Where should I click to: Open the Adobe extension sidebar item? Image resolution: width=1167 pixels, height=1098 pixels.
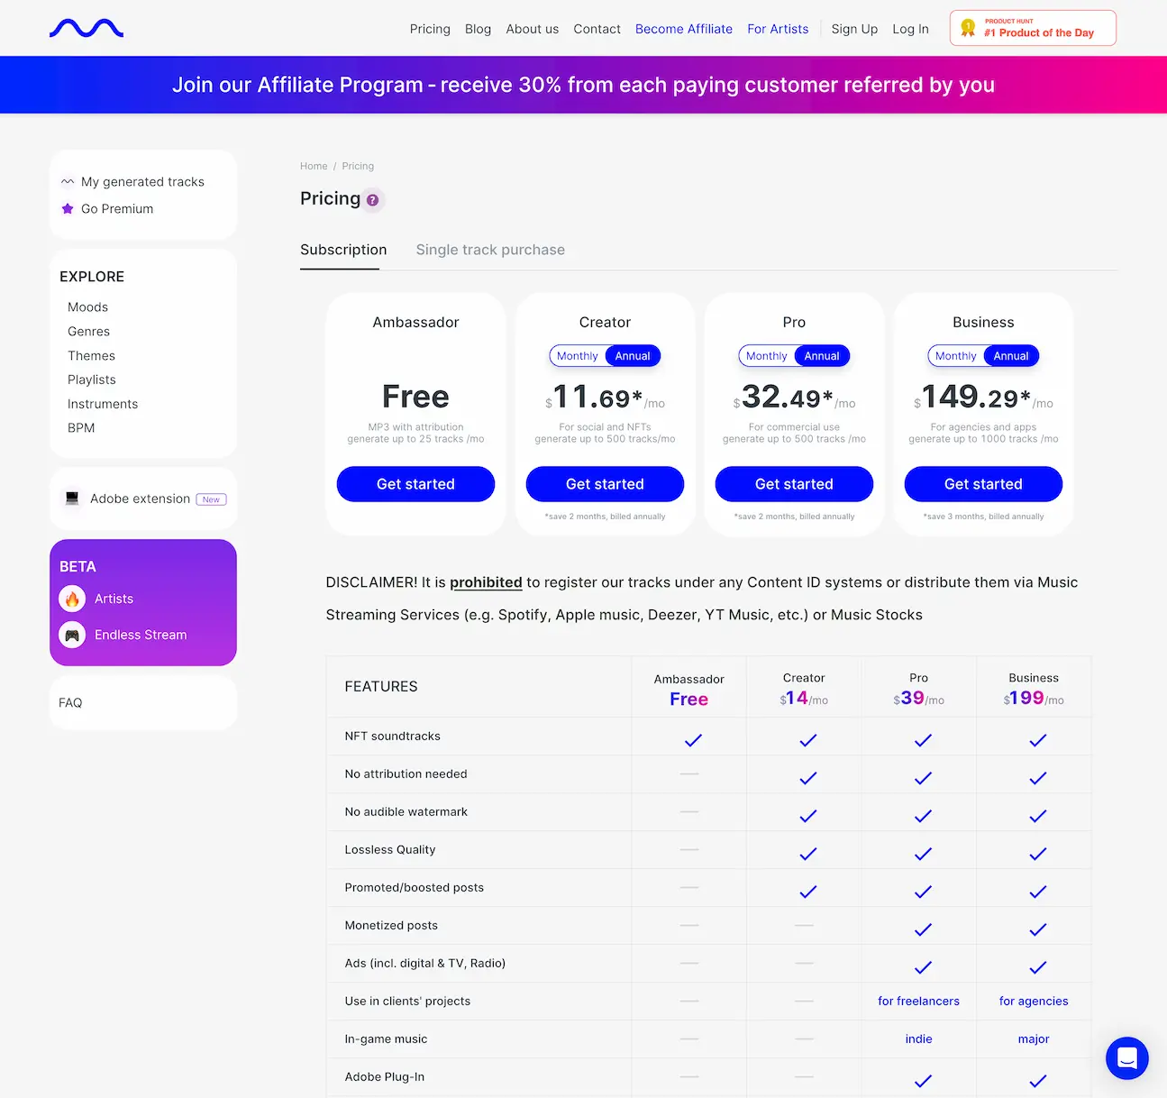(x=140, y=499)
